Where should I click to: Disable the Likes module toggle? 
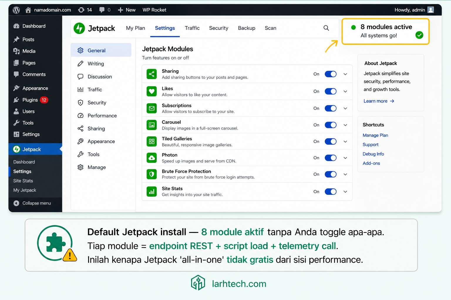331,91
